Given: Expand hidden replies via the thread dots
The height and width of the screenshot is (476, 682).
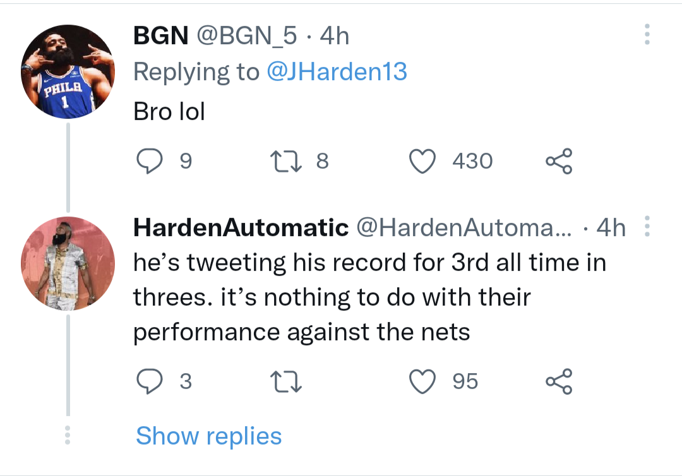Looking at the screenshot, I should pos(68,434).
